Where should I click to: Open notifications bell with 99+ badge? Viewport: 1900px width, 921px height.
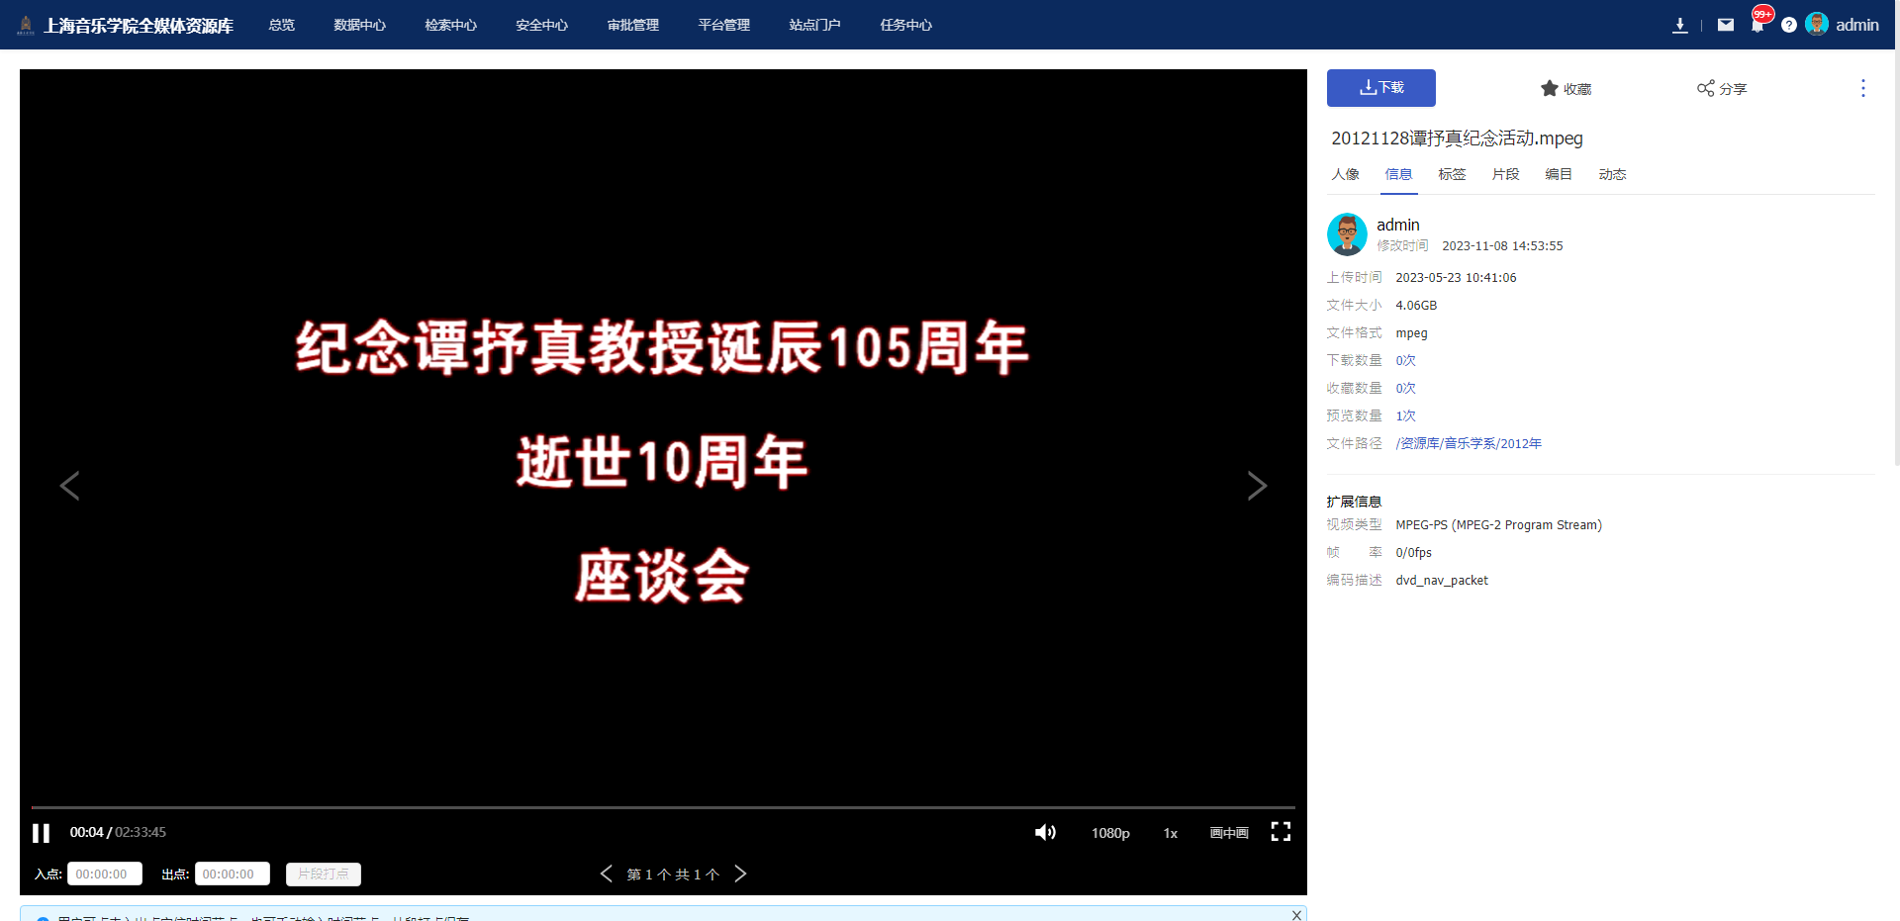[1757, 26]
